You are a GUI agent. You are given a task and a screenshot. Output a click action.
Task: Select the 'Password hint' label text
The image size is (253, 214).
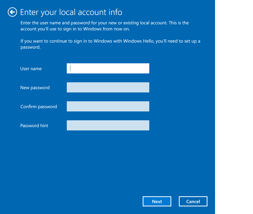34,126
